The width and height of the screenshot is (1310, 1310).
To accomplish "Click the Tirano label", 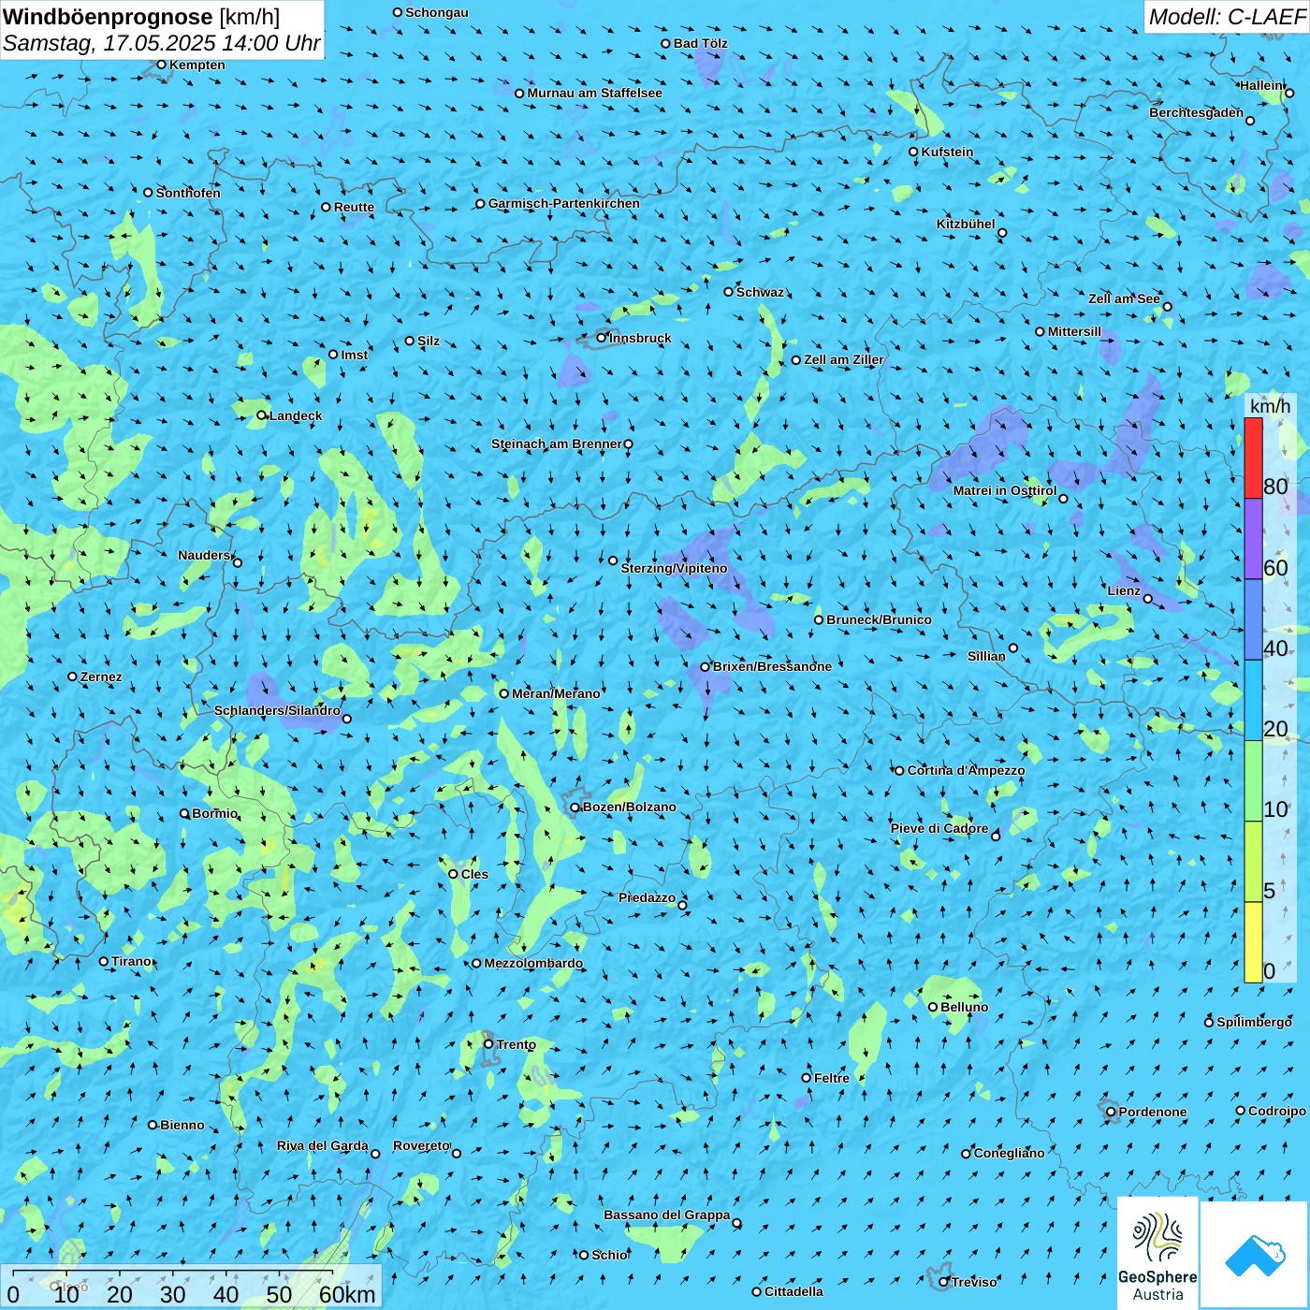I will (131, 961).
